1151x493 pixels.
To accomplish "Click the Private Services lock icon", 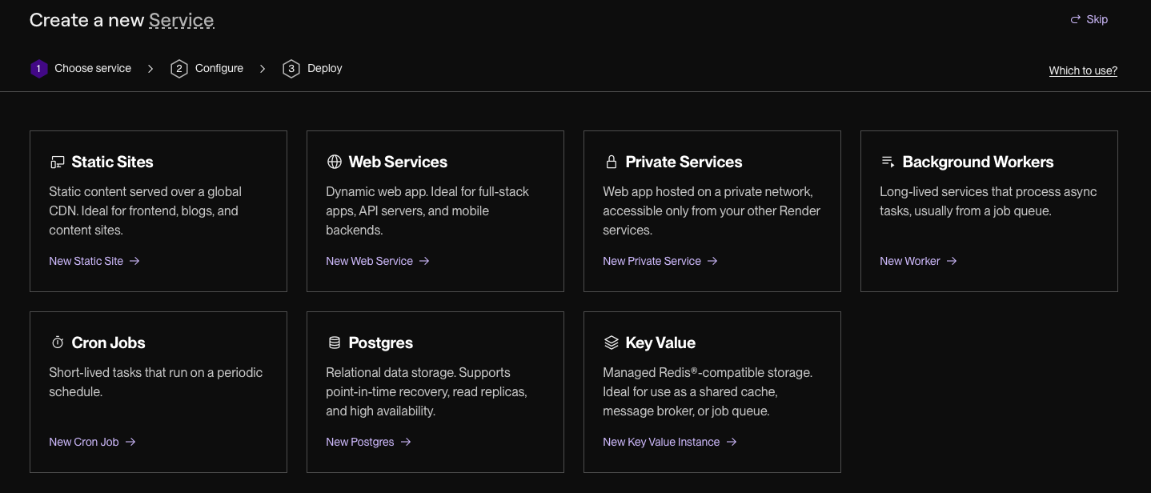I will click(612, 162).
